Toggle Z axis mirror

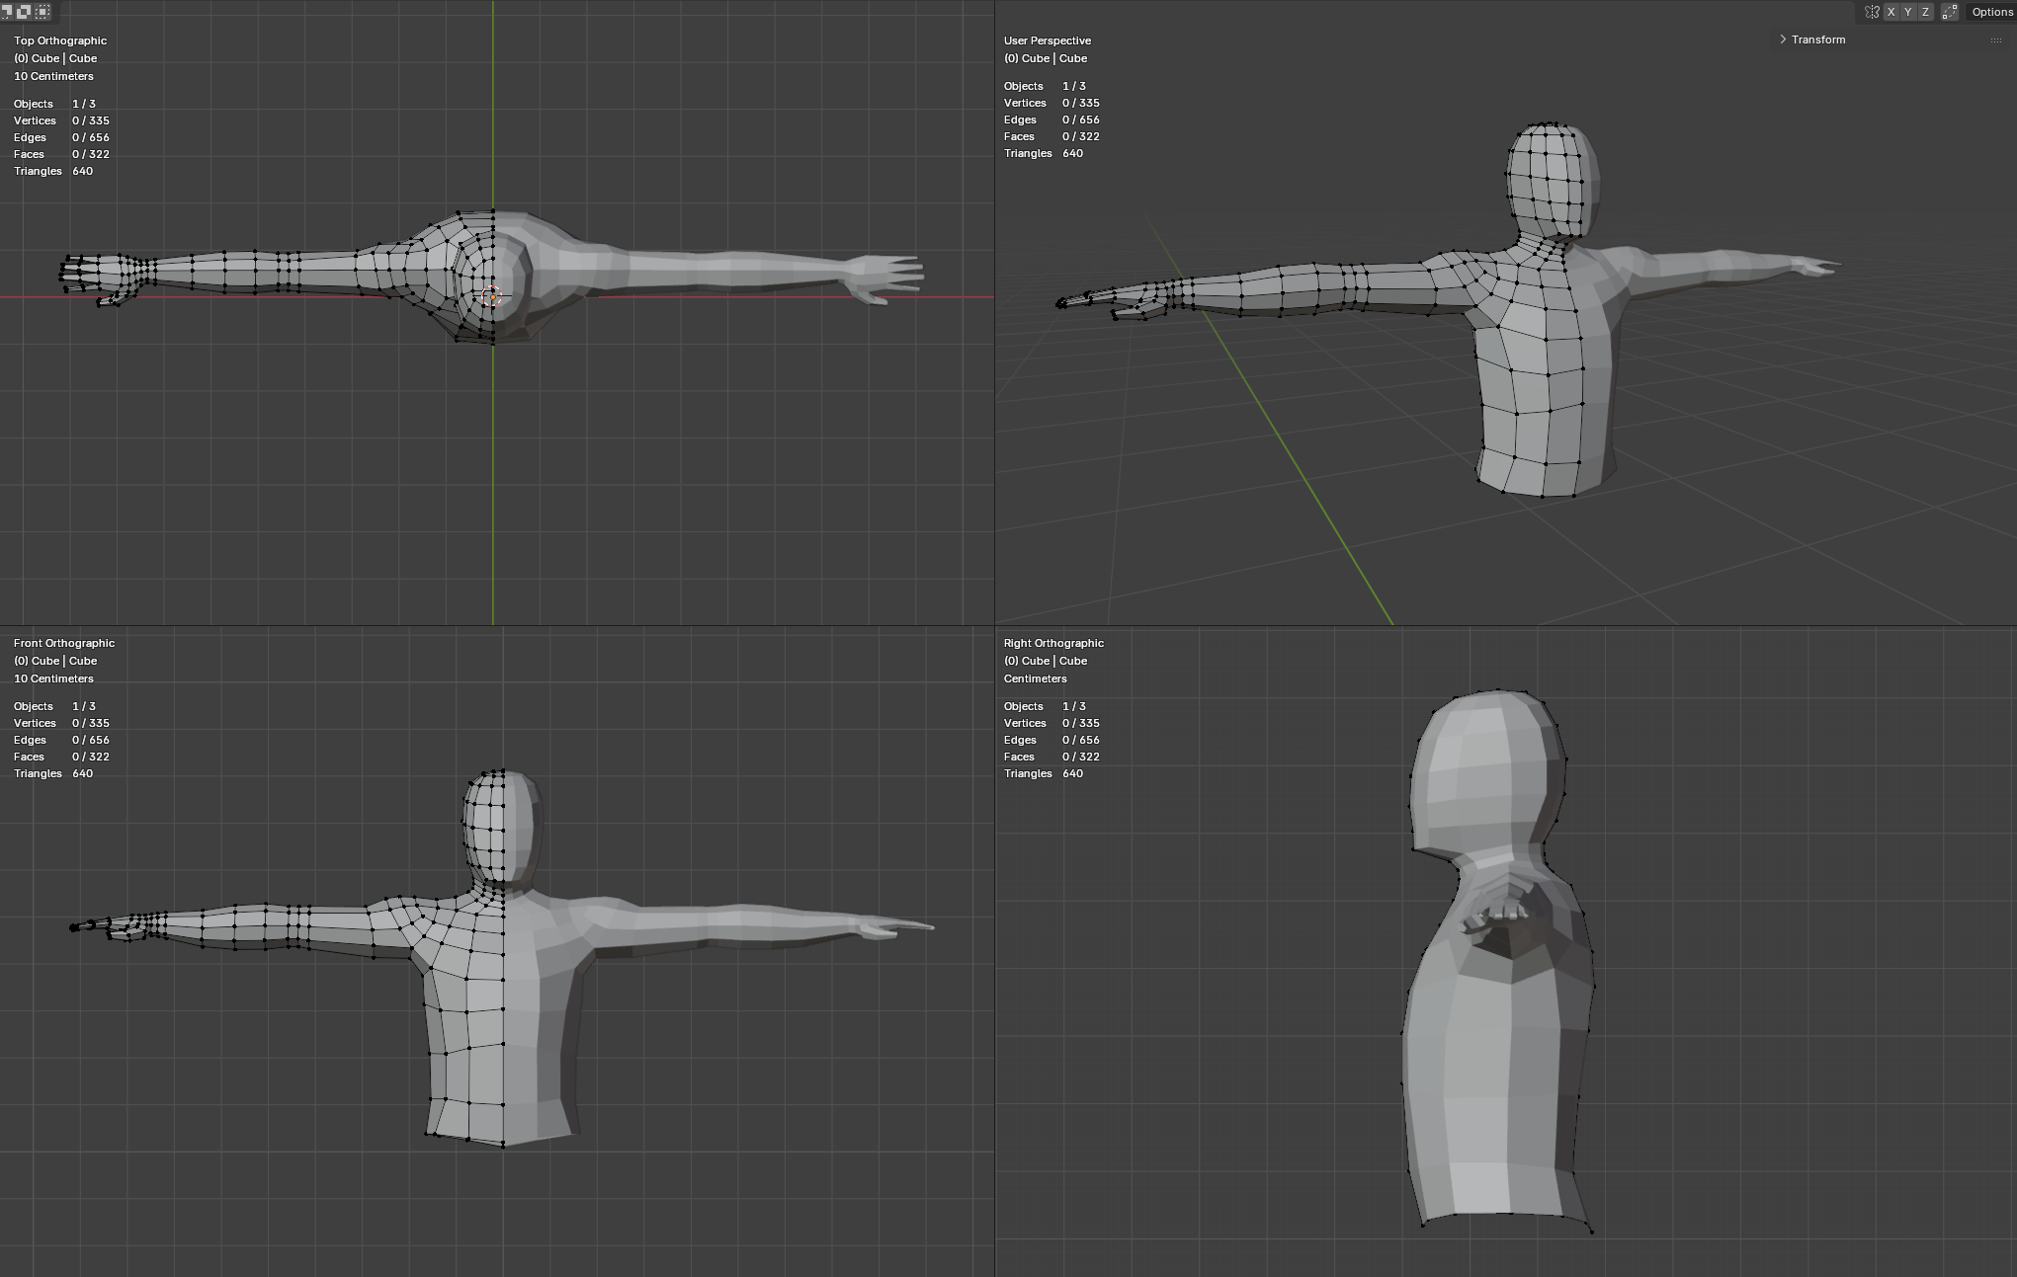point(1925,12)
